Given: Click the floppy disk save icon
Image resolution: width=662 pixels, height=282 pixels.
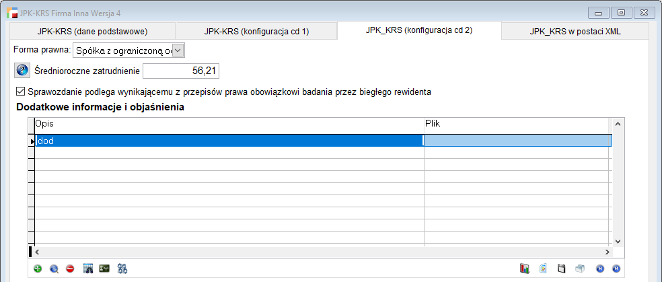Looking at the screenshot, I should 561,269.
